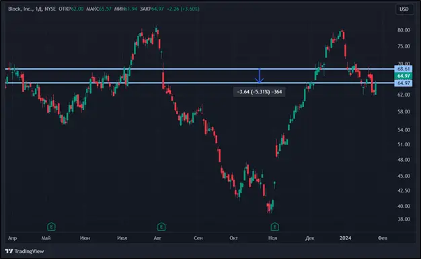Select the green 64.97 current price label
Viewport: 421px width, 259px height.
click(404, 76)
